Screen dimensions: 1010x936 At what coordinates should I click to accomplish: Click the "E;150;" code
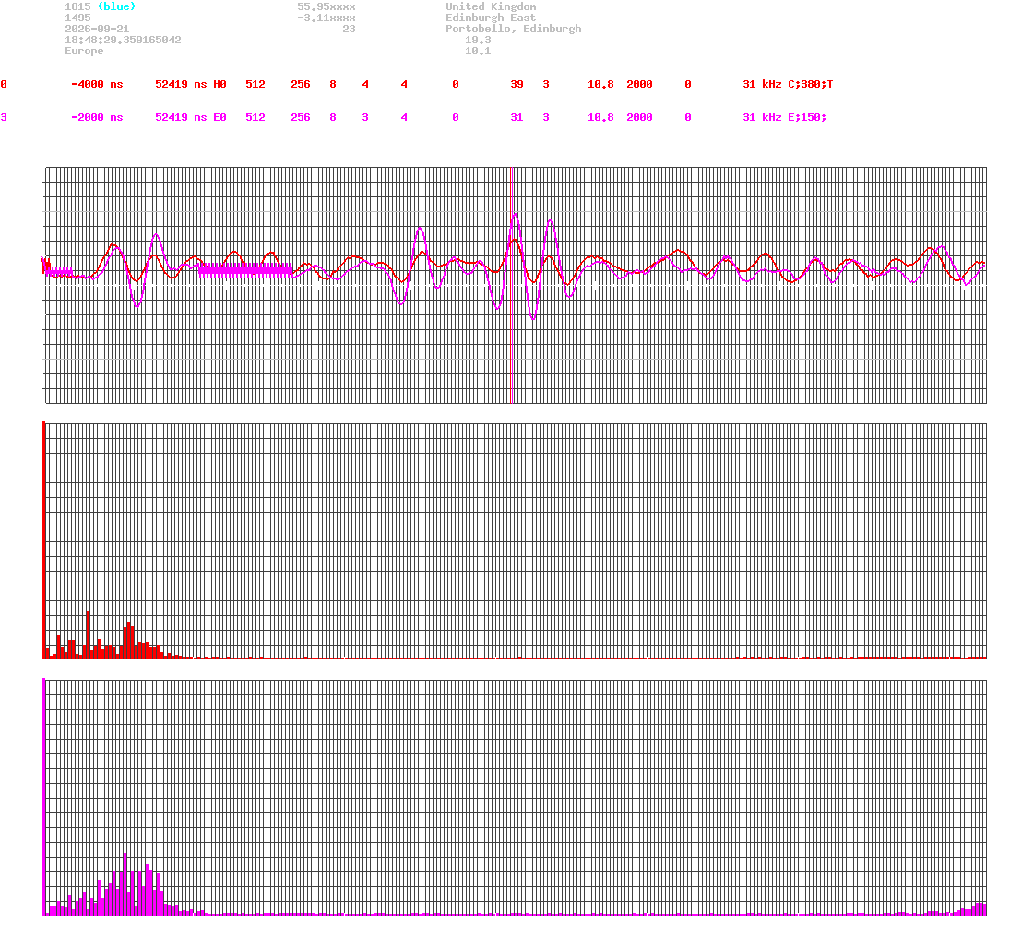[807, 117]
